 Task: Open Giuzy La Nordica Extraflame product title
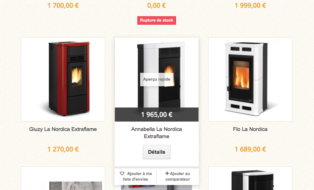tap(63, 129)
